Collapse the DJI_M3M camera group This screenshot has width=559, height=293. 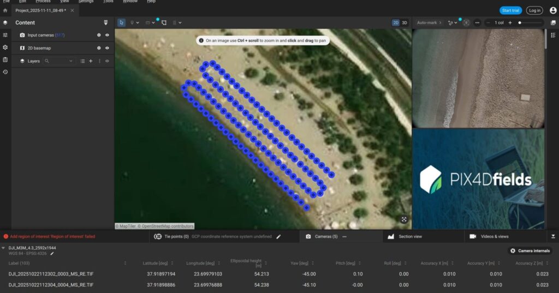coord(4,248)
